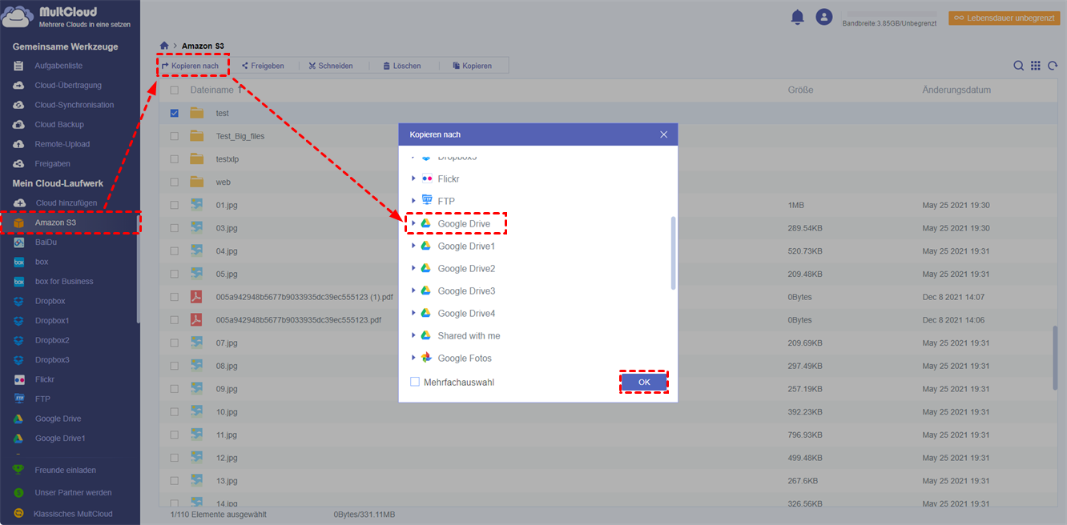
Task: Open the user account avatar
Action: pyautogui.click(x=824, y=17)
